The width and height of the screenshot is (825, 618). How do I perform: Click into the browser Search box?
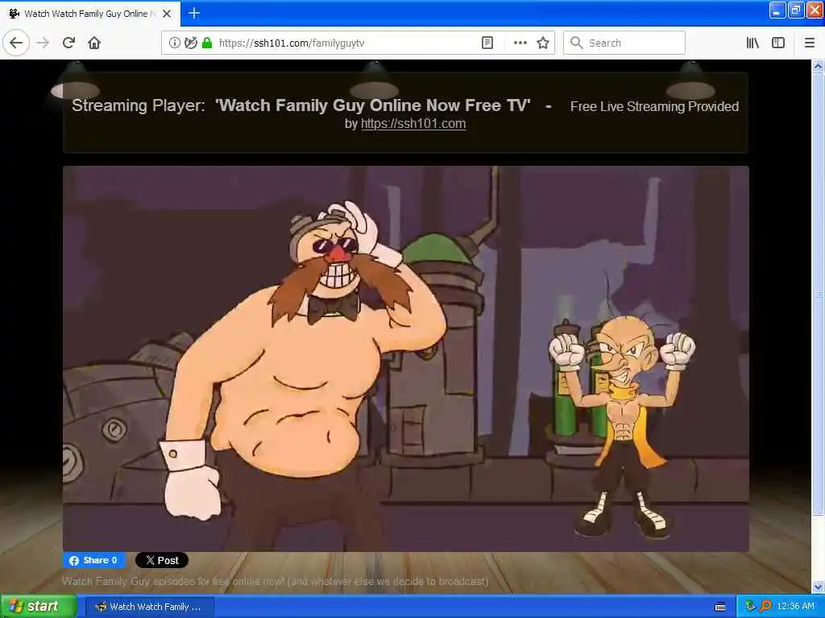point(624,43)
